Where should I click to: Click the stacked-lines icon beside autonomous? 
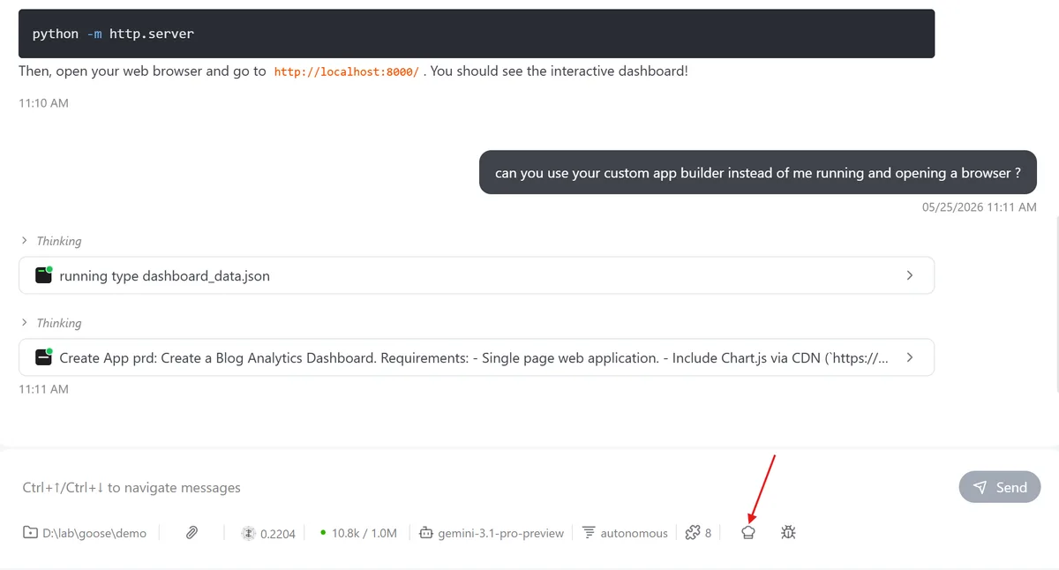tap(589, 533)
